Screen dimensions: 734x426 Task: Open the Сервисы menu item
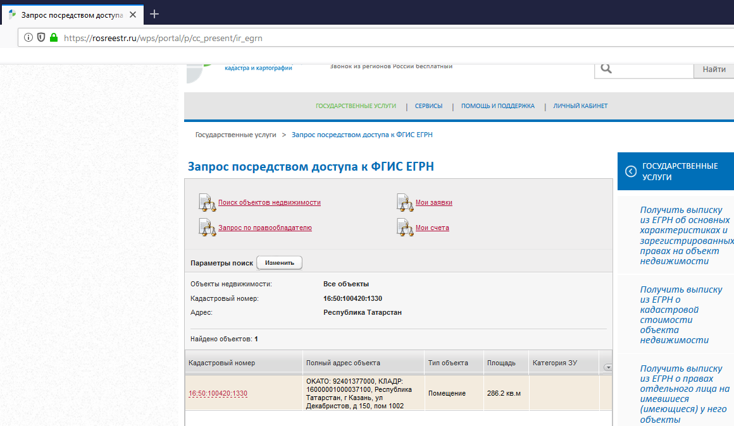pyautogui.click(x=428, y=106)
